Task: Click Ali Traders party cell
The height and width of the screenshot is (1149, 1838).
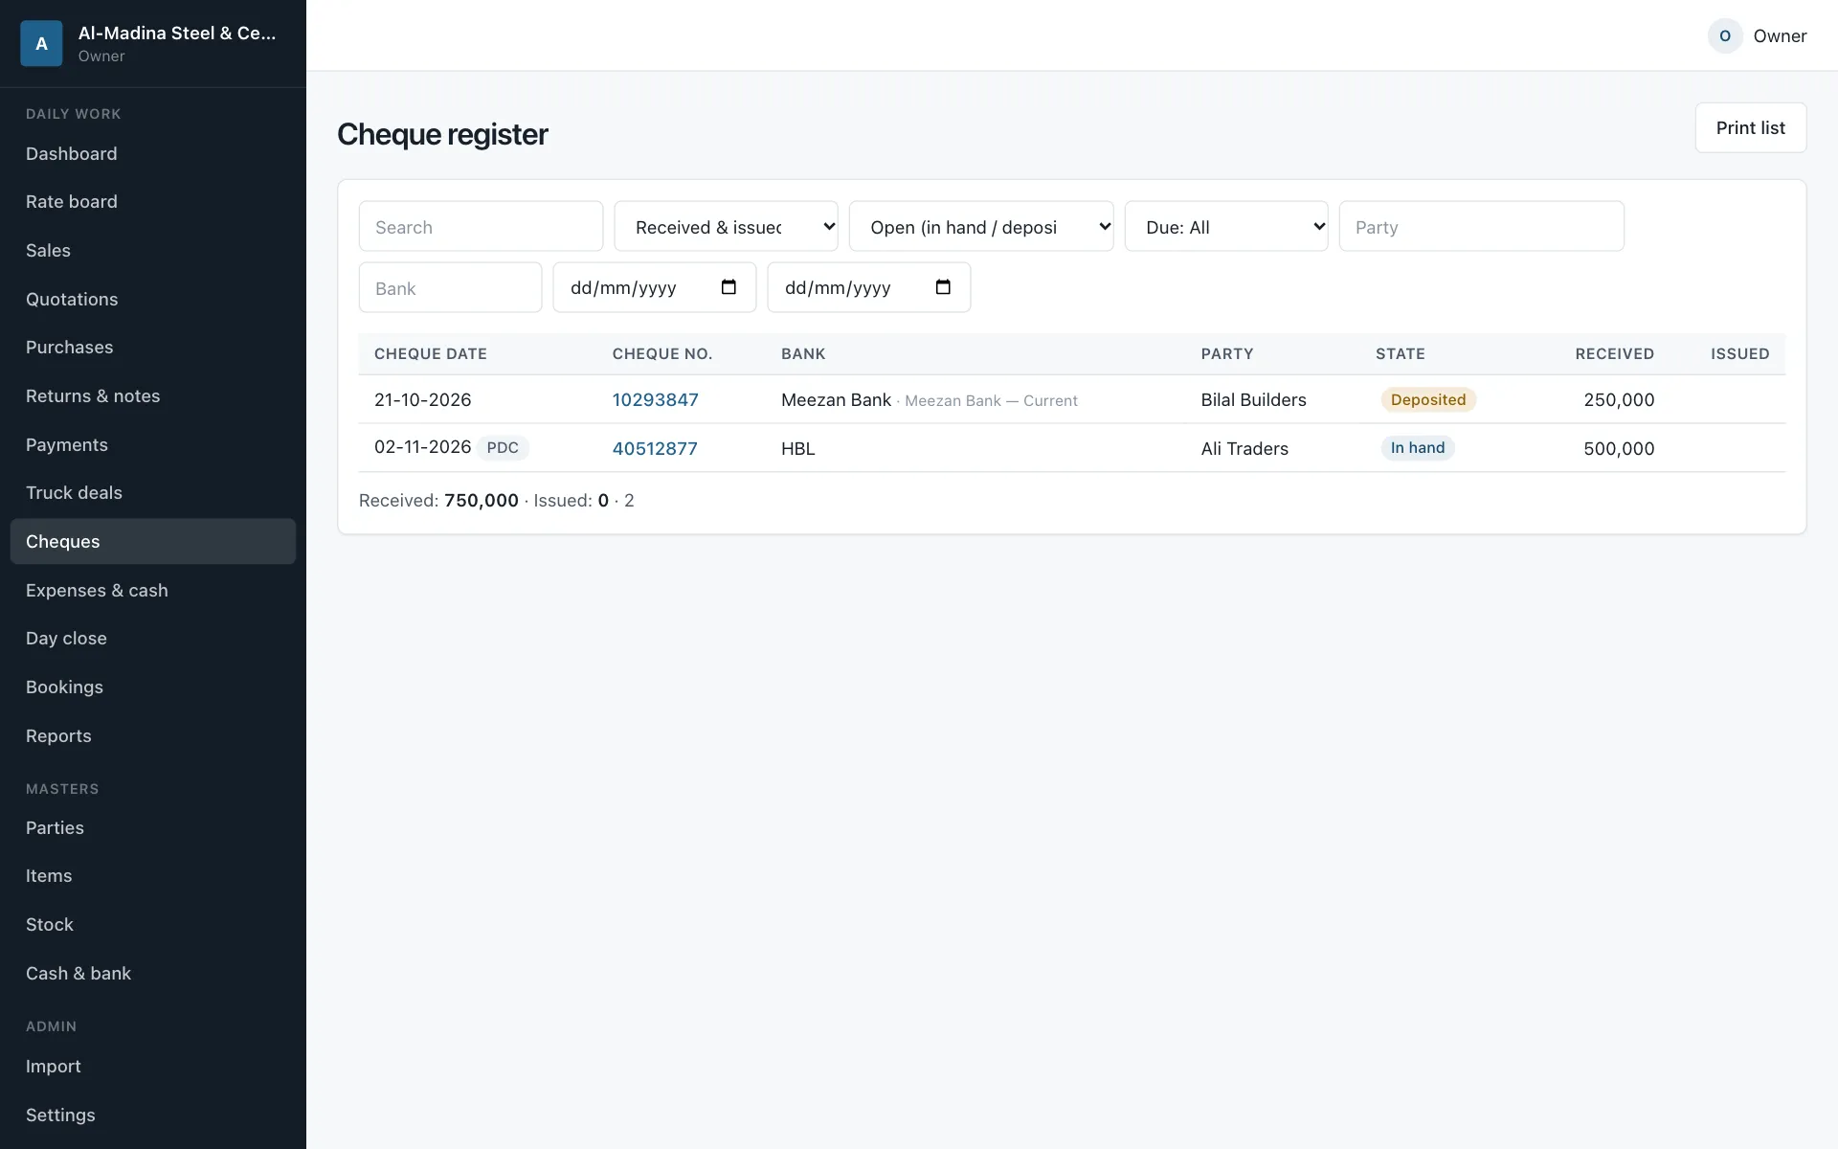Action: (x=1244, y=448)
